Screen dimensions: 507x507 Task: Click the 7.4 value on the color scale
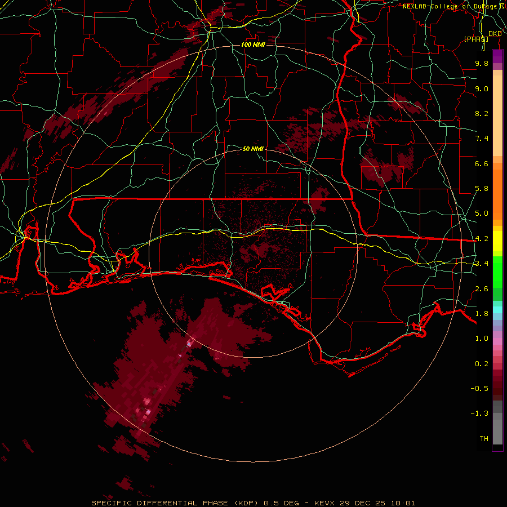point(482,139)
